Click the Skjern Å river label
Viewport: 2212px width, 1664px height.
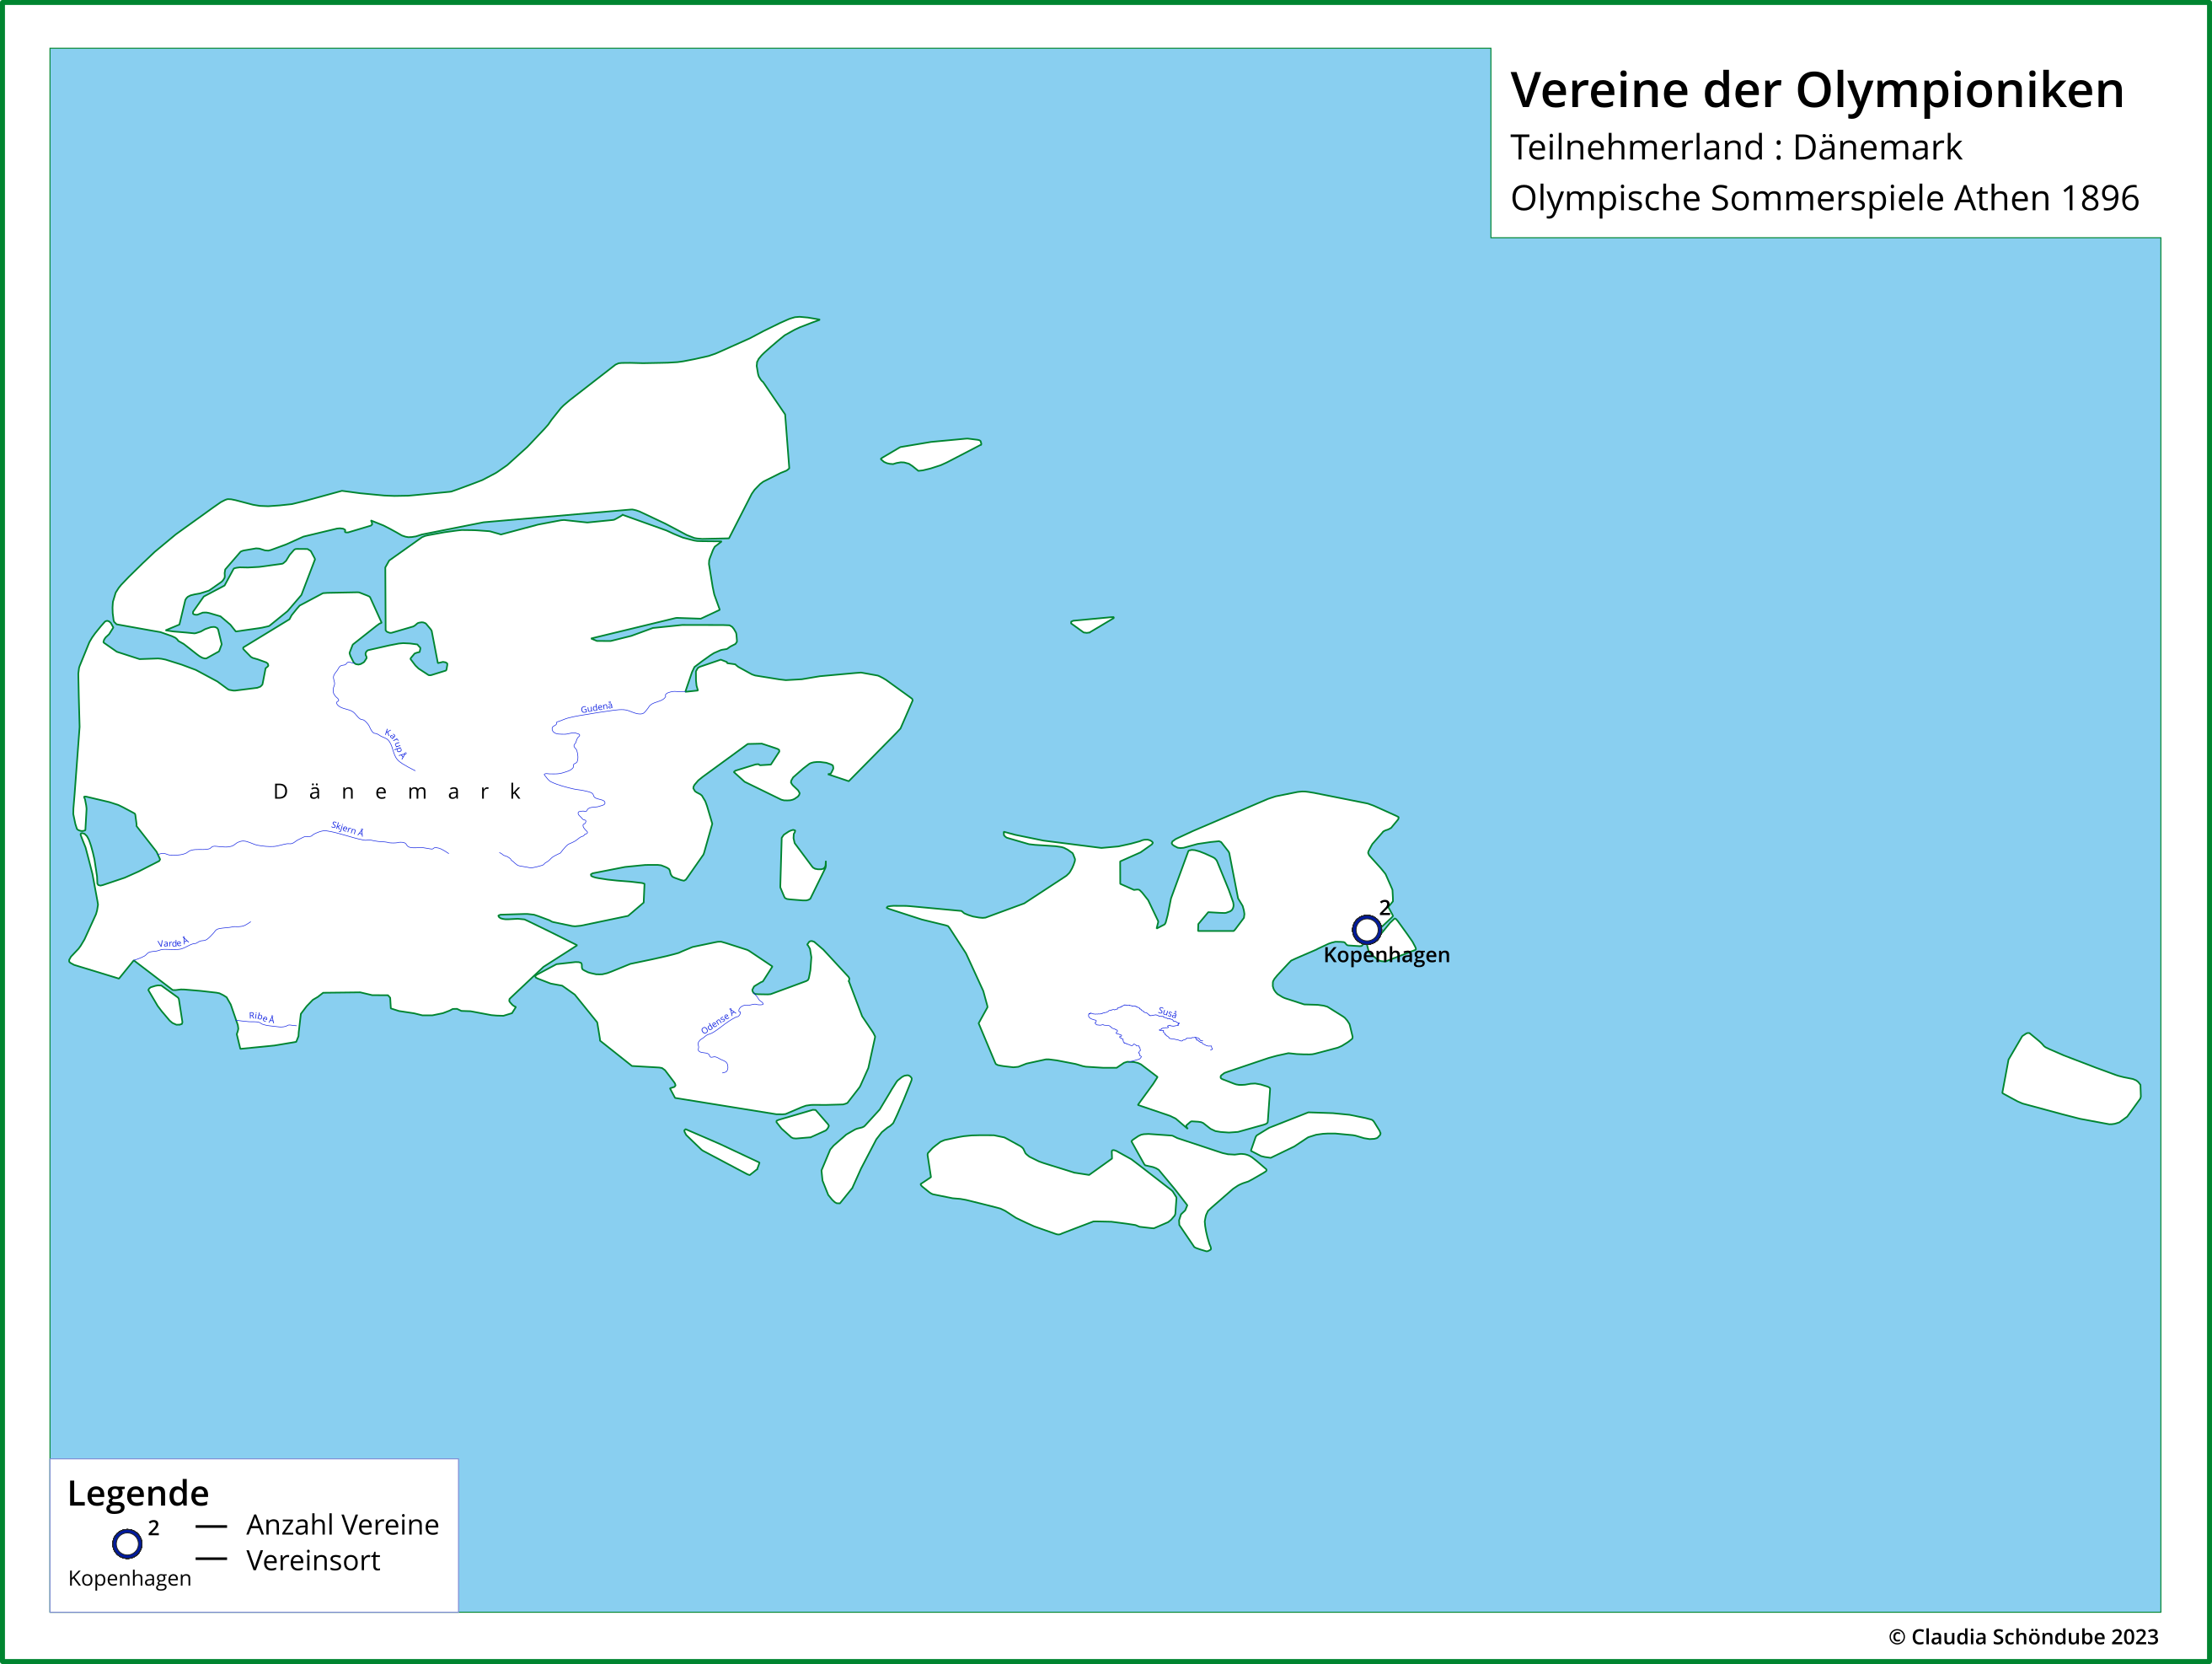347,829
